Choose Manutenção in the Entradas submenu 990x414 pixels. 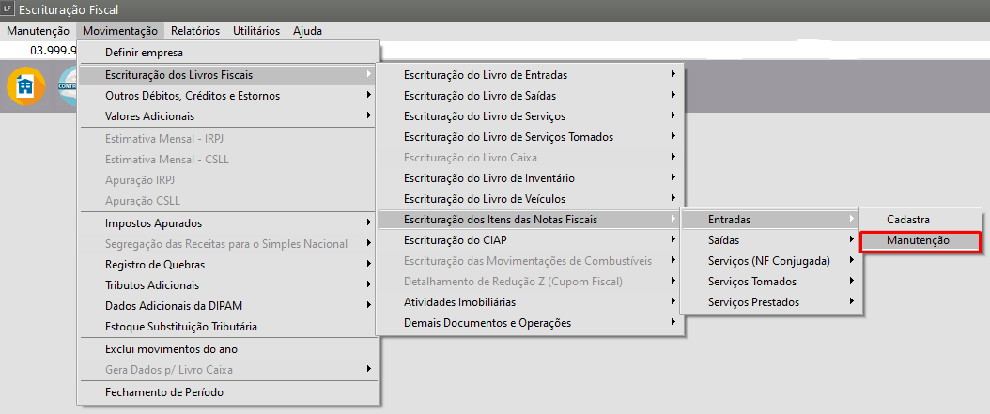click(x=919, y=240)
